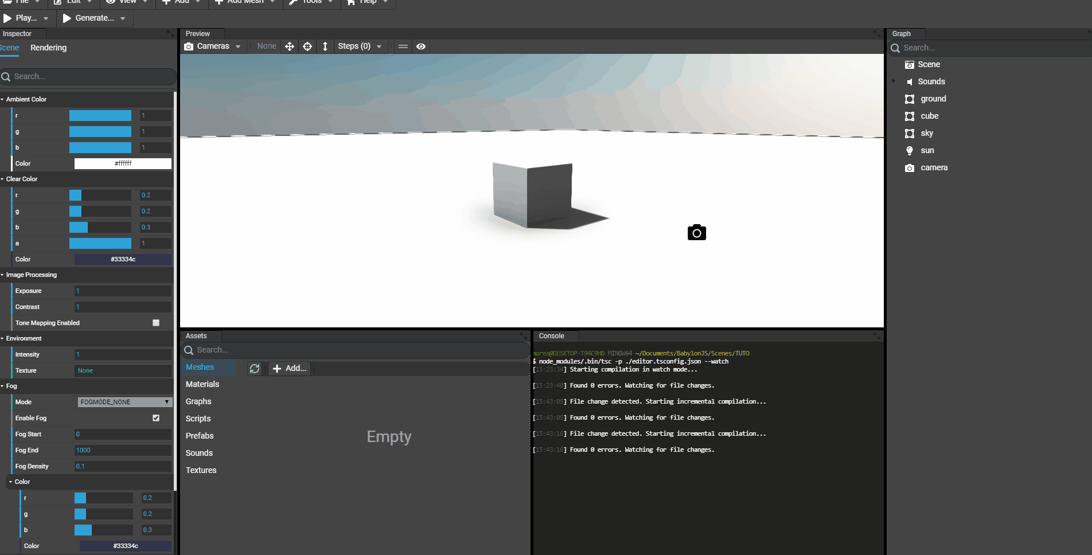Viewport: 1092px width, 555px height.
Task: Collapse the Ambient Color section
Action: click(x=2, y=100)
